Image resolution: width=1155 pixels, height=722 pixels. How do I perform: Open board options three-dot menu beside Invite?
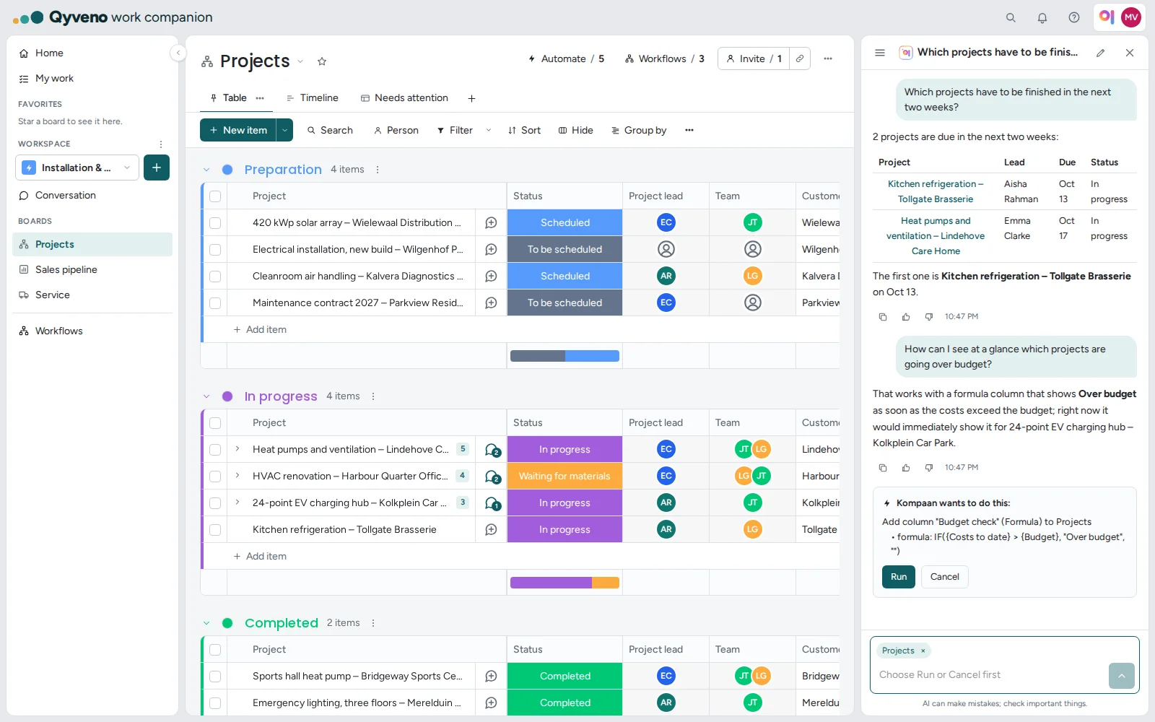coord(828,58)
